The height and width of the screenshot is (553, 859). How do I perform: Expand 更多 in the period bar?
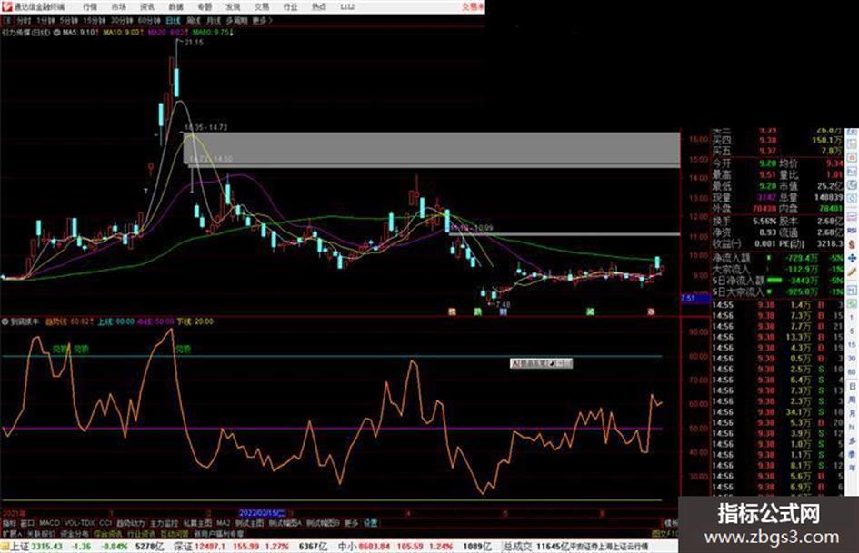(262, 20)
